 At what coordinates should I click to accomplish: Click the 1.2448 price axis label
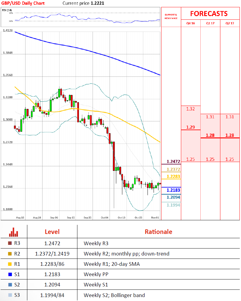coord(8,164)
